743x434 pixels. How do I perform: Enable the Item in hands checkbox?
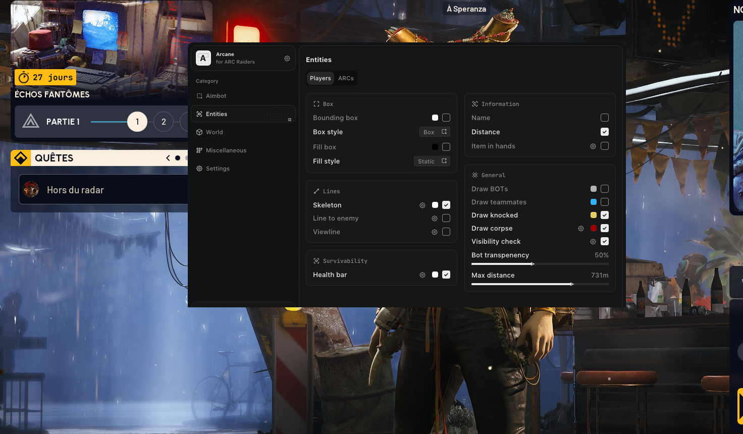605,146
